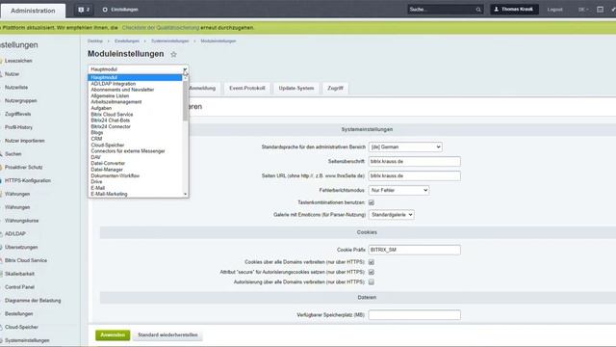Click the search magnifier icon
The height and width of the screenshot is (347, 616).
click(478, 10)
